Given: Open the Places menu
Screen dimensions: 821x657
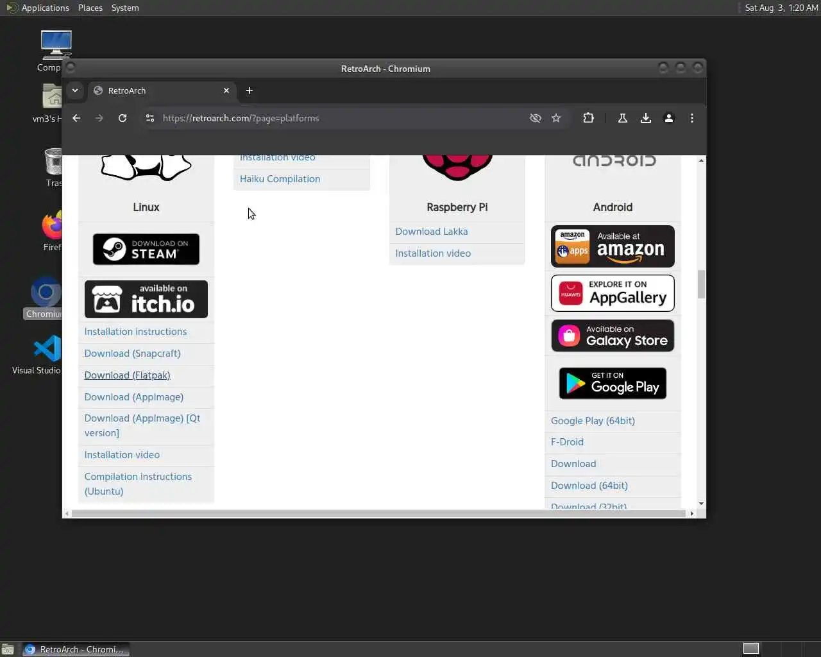Looking at the screenshot, I should (90, 8).
